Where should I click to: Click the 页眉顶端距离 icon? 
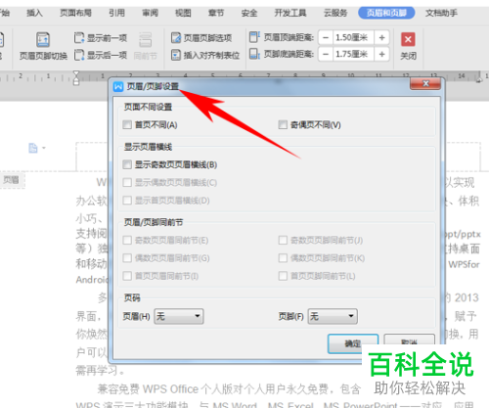(x=254, y=37)
